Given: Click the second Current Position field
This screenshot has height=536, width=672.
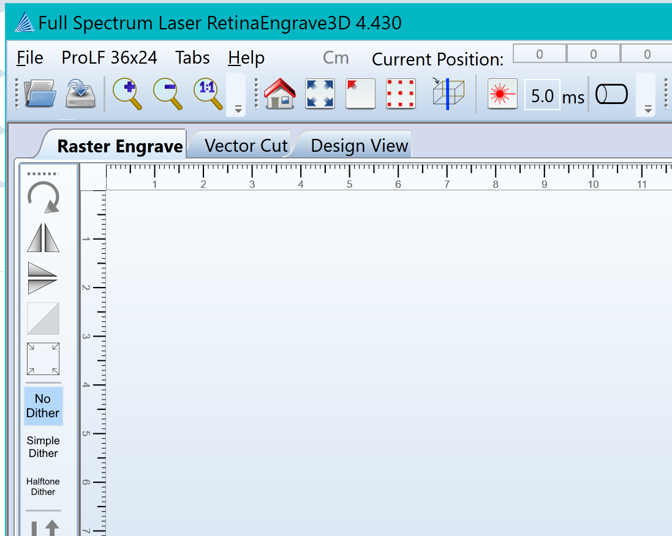Looking at the screenshot, I should click(x=594, y=54).
